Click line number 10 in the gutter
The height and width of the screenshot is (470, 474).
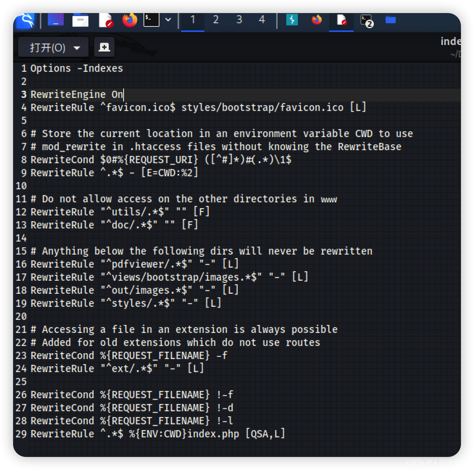[21, 186]
